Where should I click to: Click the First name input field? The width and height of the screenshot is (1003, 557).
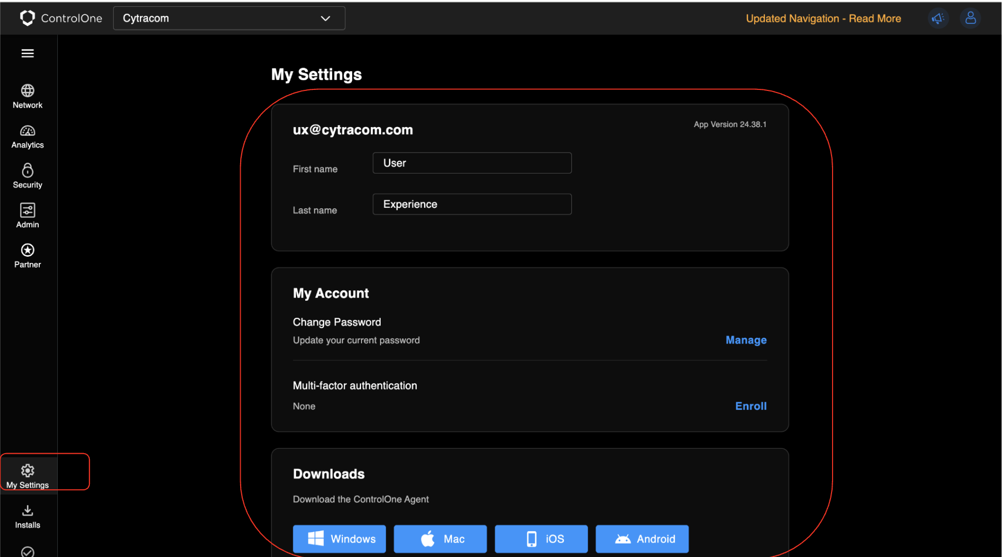[x=472, y=163]
